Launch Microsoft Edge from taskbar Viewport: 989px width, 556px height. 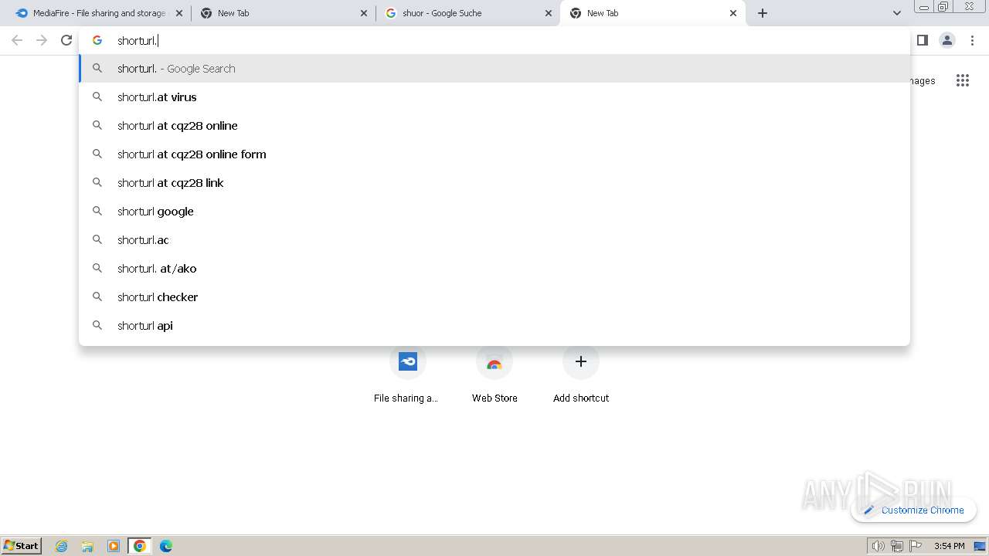pyautogui.click(x=166, y=546)
